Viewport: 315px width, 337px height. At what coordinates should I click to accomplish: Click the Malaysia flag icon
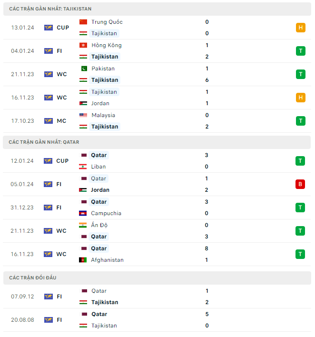click(83, 115)
